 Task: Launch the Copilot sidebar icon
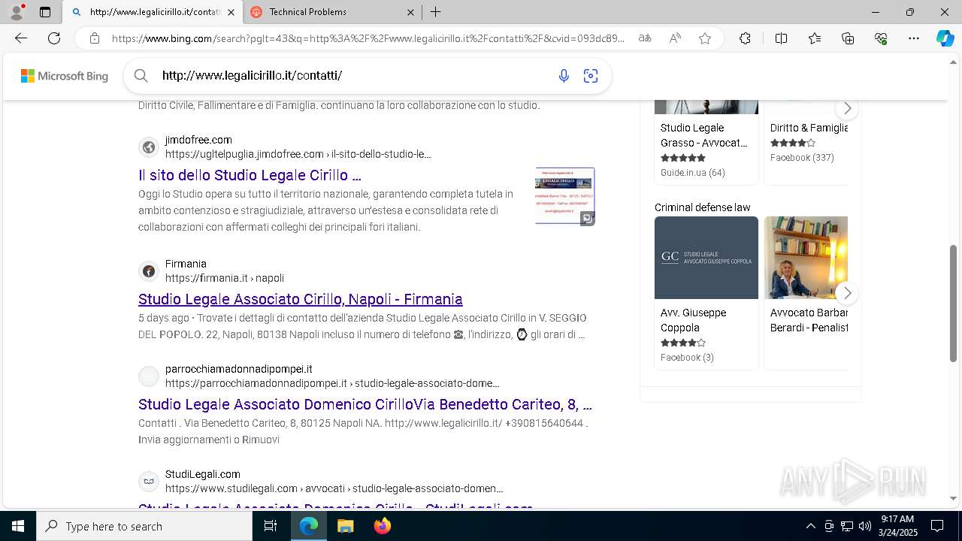pyautogui.click(x=945, y=38)
